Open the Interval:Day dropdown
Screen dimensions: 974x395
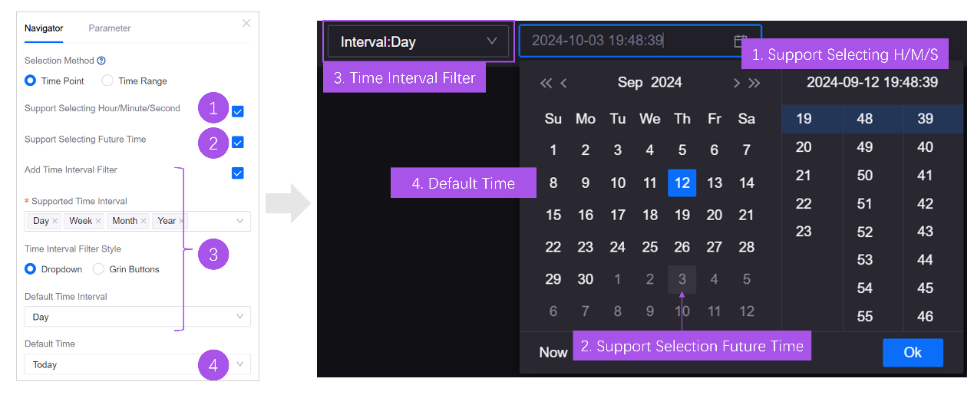tap(418, 41)
